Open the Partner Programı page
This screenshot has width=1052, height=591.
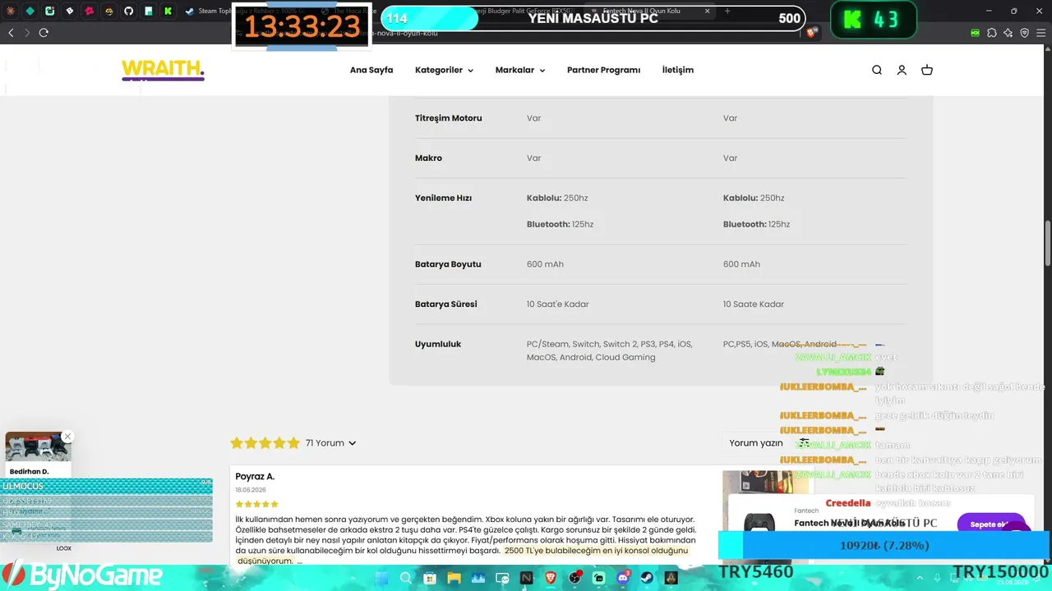coord(603,71)
